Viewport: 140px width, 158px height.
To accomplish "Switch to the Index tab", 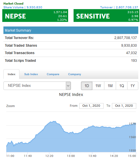I will coord(11,74).
